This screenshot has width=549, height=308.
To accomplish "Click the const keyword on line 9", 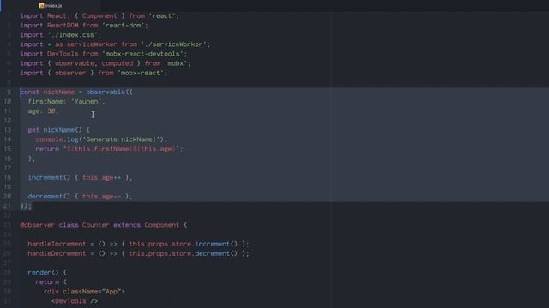I will tap(30, 92).
